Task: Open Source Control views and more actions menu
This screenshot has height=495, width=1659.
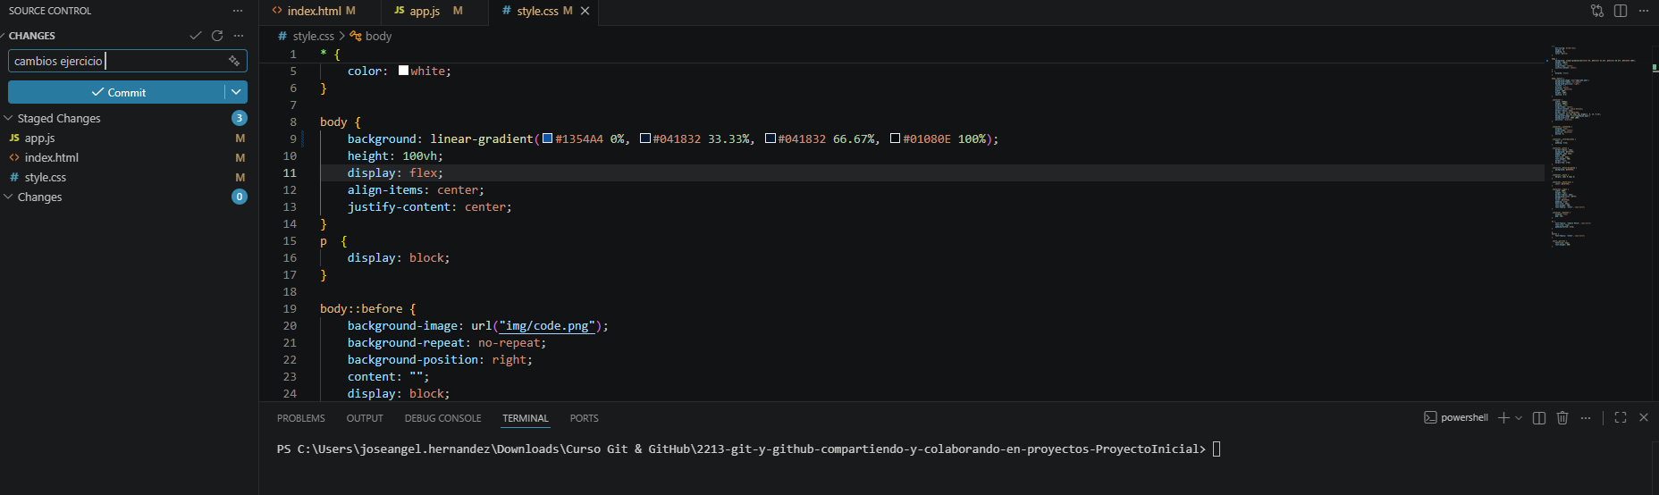Action: (237, 11)
